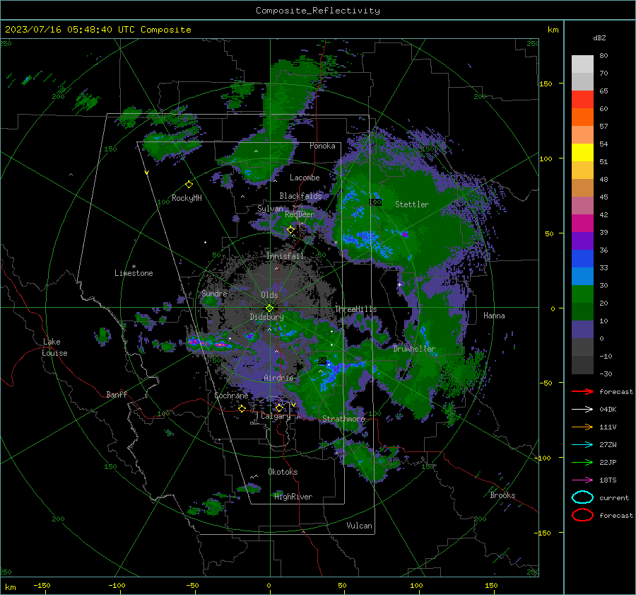The height and width of the screenshot is (595, 636).
Task: Select the yellow 51-54 dBZ swatch
Action: pyautogui.click(x=582, y=152)
